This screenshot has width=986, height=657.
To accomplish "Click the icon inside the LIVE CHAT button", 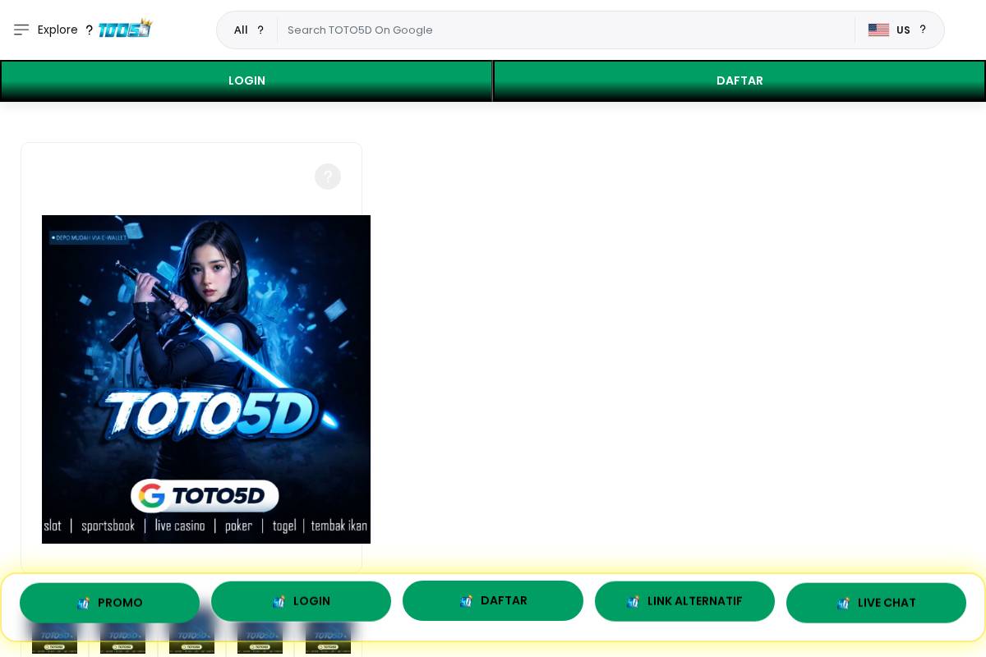I will coord(843,603).
